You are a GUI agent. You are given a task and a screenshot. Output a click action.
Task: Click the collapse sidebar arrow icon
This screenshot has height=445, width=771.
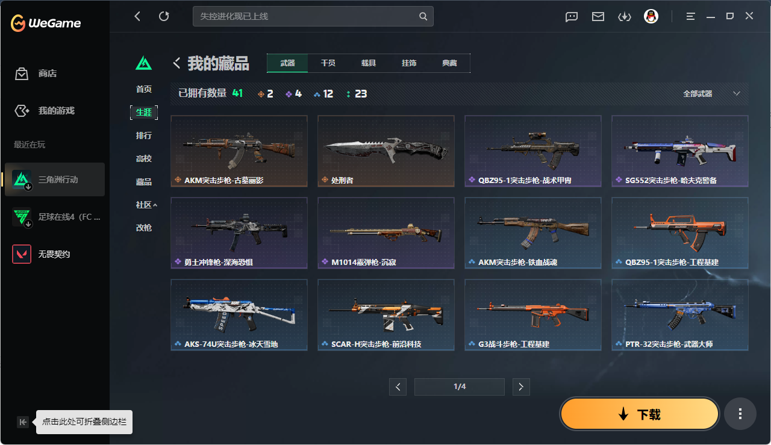[x=23, y=422]
